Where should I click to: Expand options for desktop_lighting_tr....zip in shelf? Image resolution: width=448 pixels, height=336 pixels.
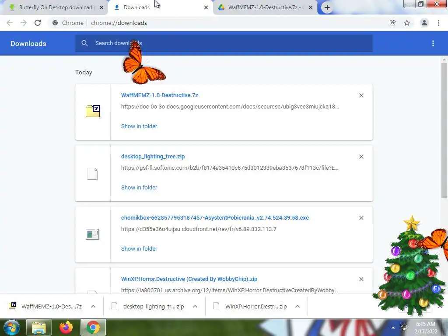click(x=195, y=306)
